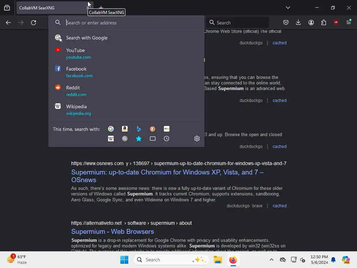Open the weather widget showing 63°F Haze
This screenshot has width=357, height=268.
(16, 259)
